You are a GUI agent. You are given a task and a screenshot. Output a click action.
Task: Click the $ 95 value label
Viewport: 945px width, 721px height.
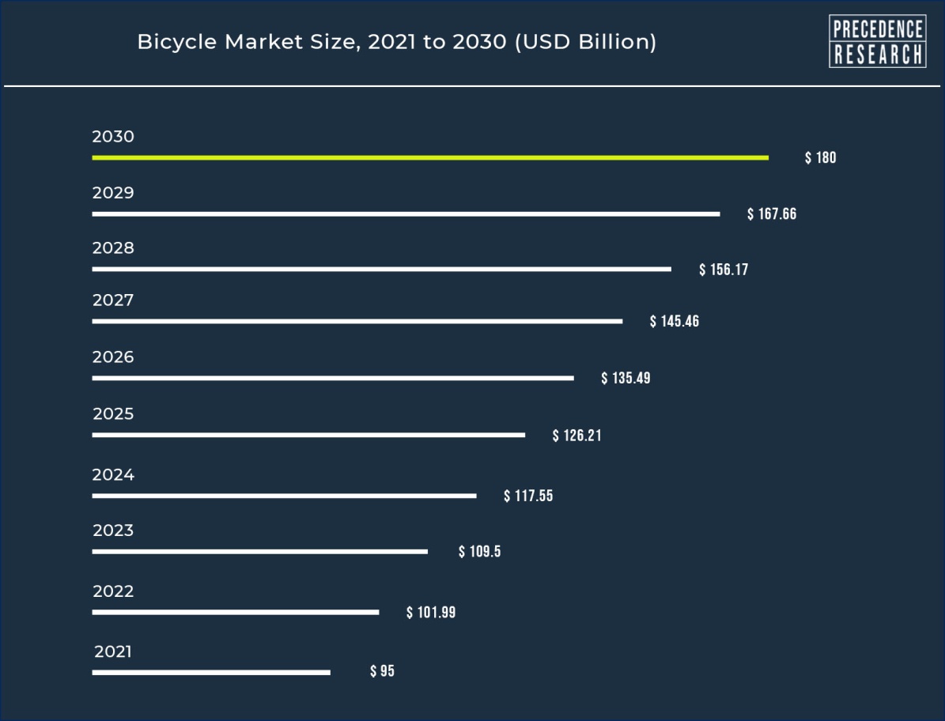(382, 672)
